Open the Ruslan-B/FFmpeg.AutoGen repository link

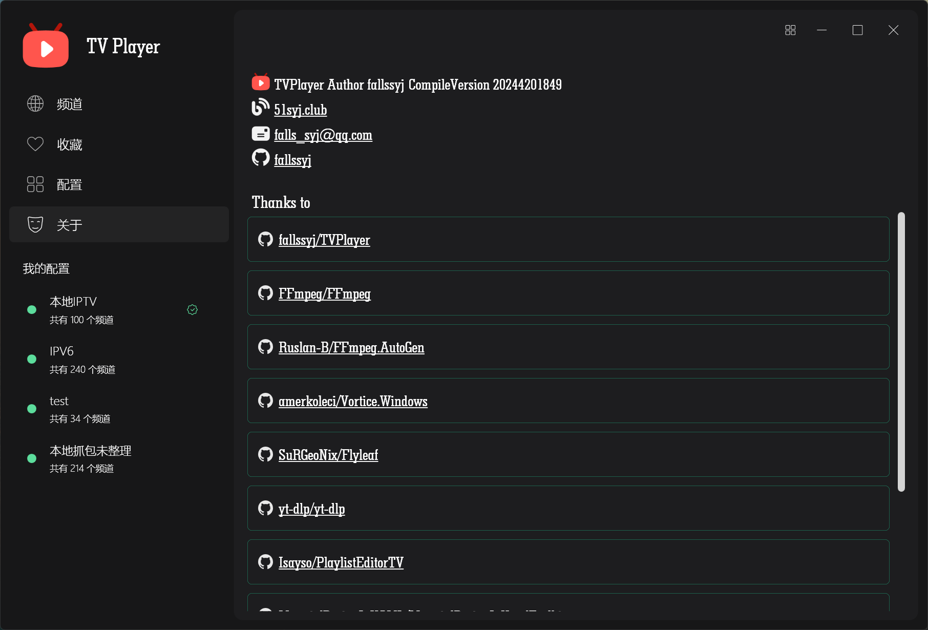351,348
